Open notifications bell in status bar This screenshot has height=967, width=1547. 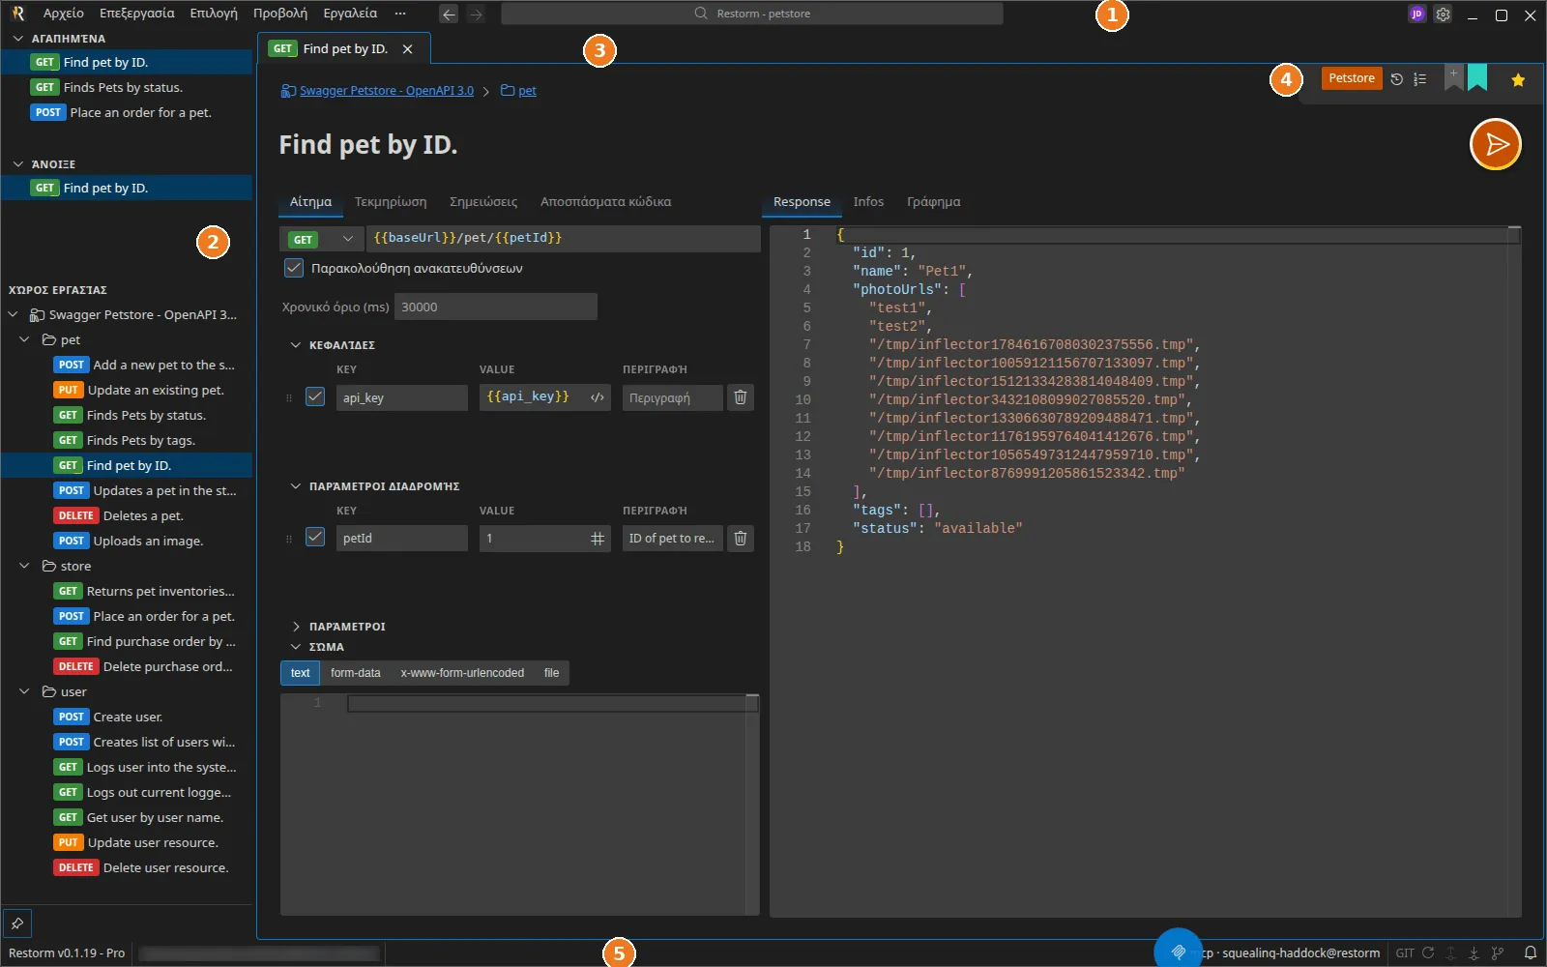1531,952
